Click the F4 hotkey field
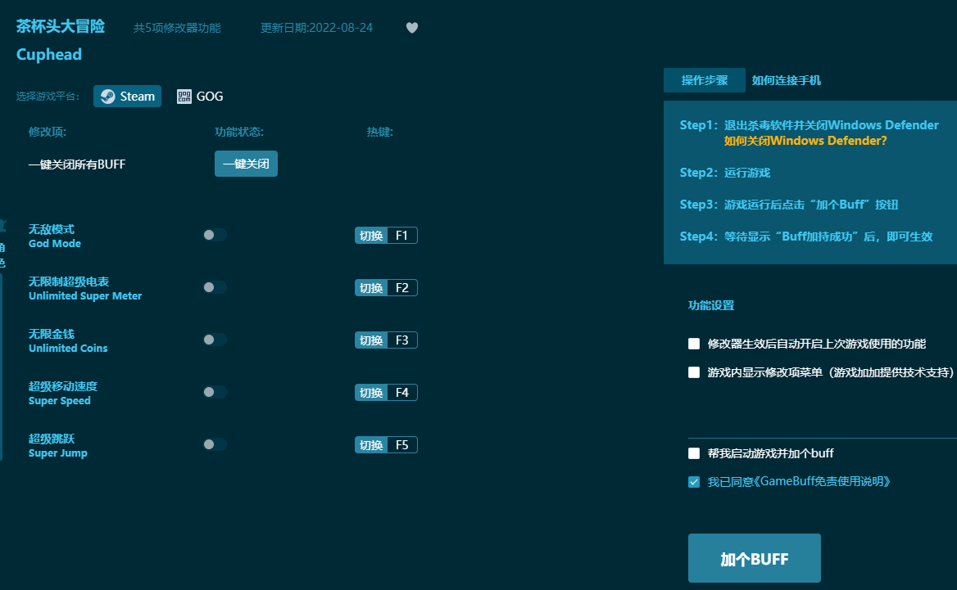Viewport: 957px width, 590px height. (402, 393)
